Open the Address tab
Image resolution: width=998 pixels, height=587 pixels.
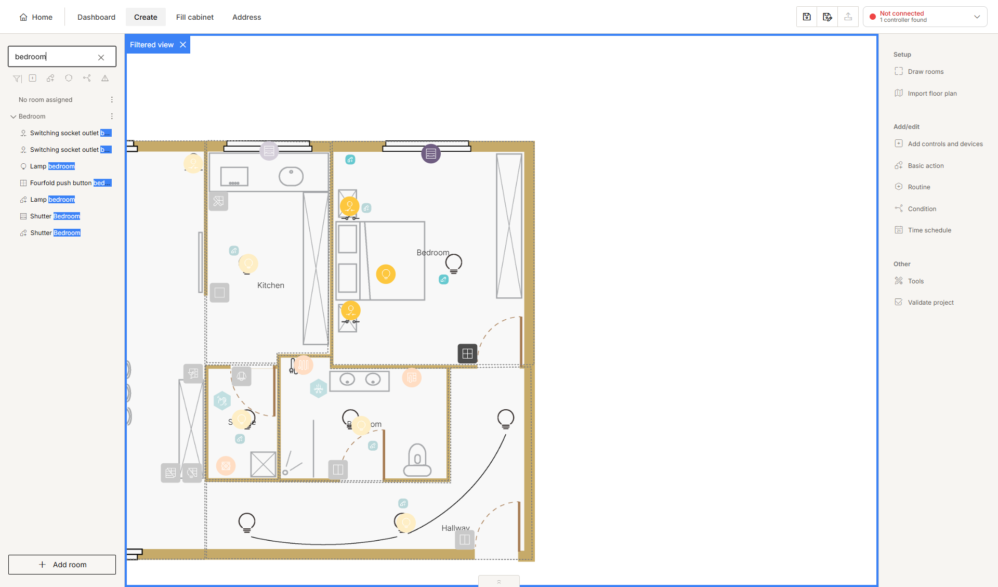coord(247,17)
